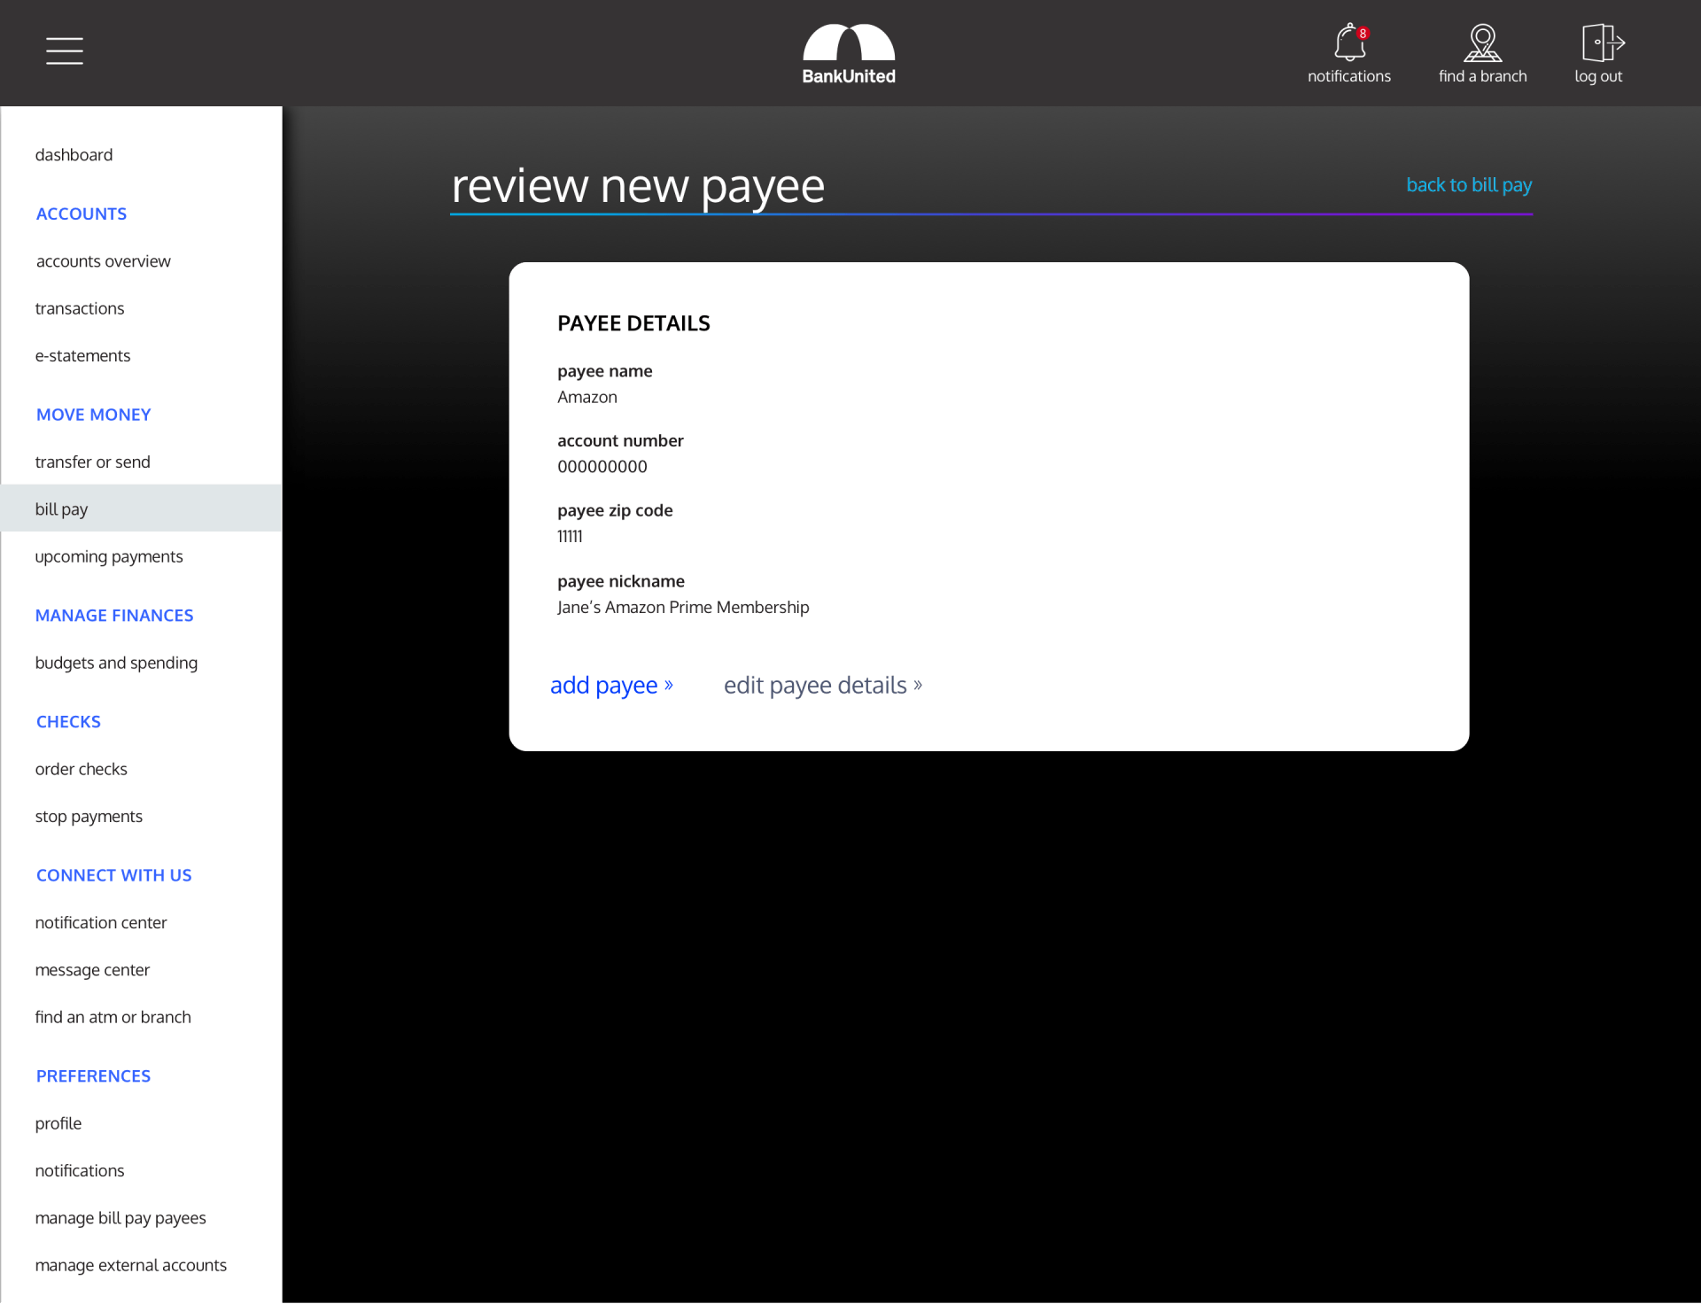Image resolution: width=1701 pixels, height=1304 pixels.
Task: Select transfer or send
Action: coord(92,462)
